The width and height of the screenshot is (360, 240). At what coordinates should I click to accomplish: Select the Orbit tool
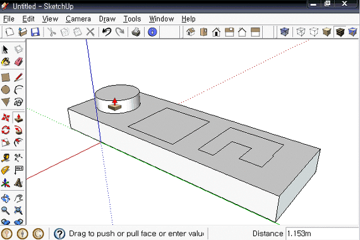coord(6,198)
